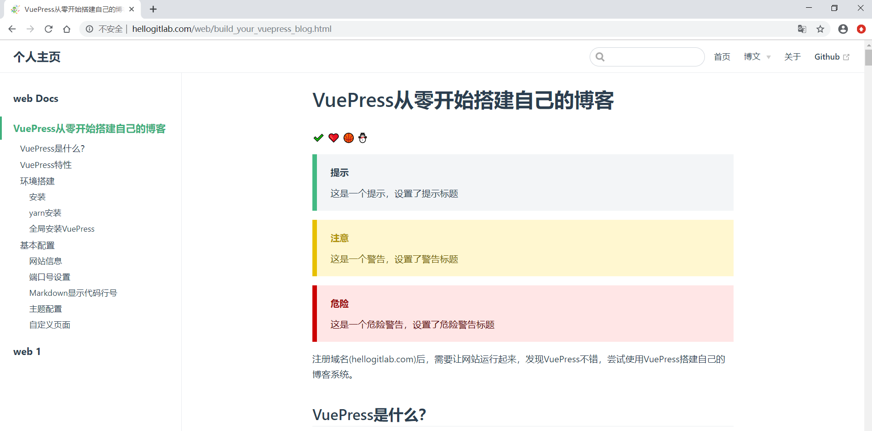Image resolution: width=872 pixels, height=431 pixels.
Task: Open 自定义页面 sidebar sub-item
Action: 50,325
